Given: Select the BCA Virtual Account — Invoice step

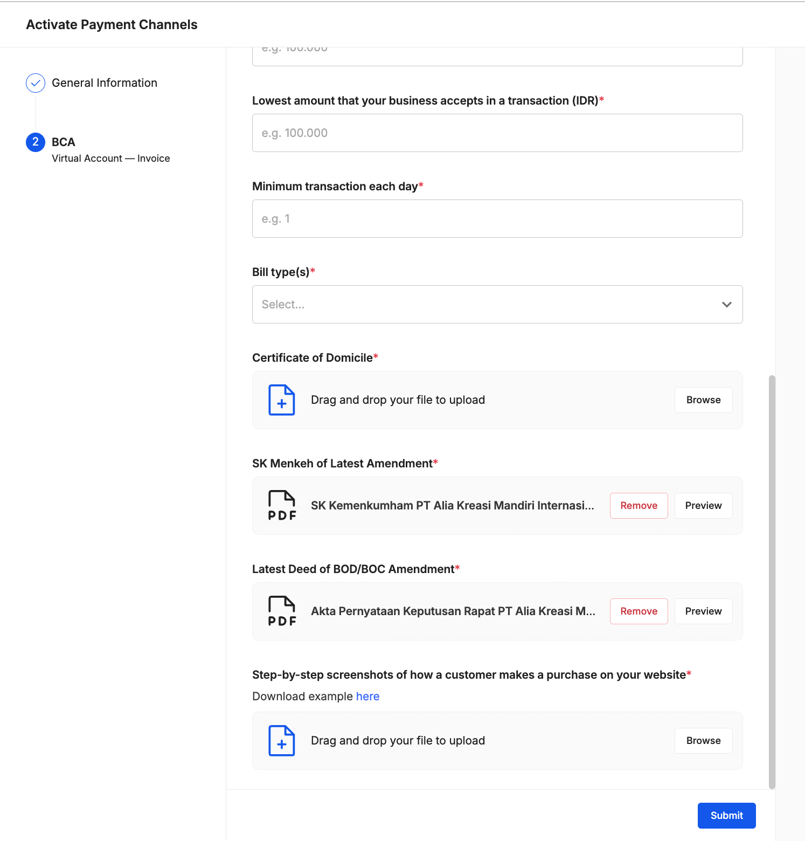Looking at the screenshot, I should 110,158.
